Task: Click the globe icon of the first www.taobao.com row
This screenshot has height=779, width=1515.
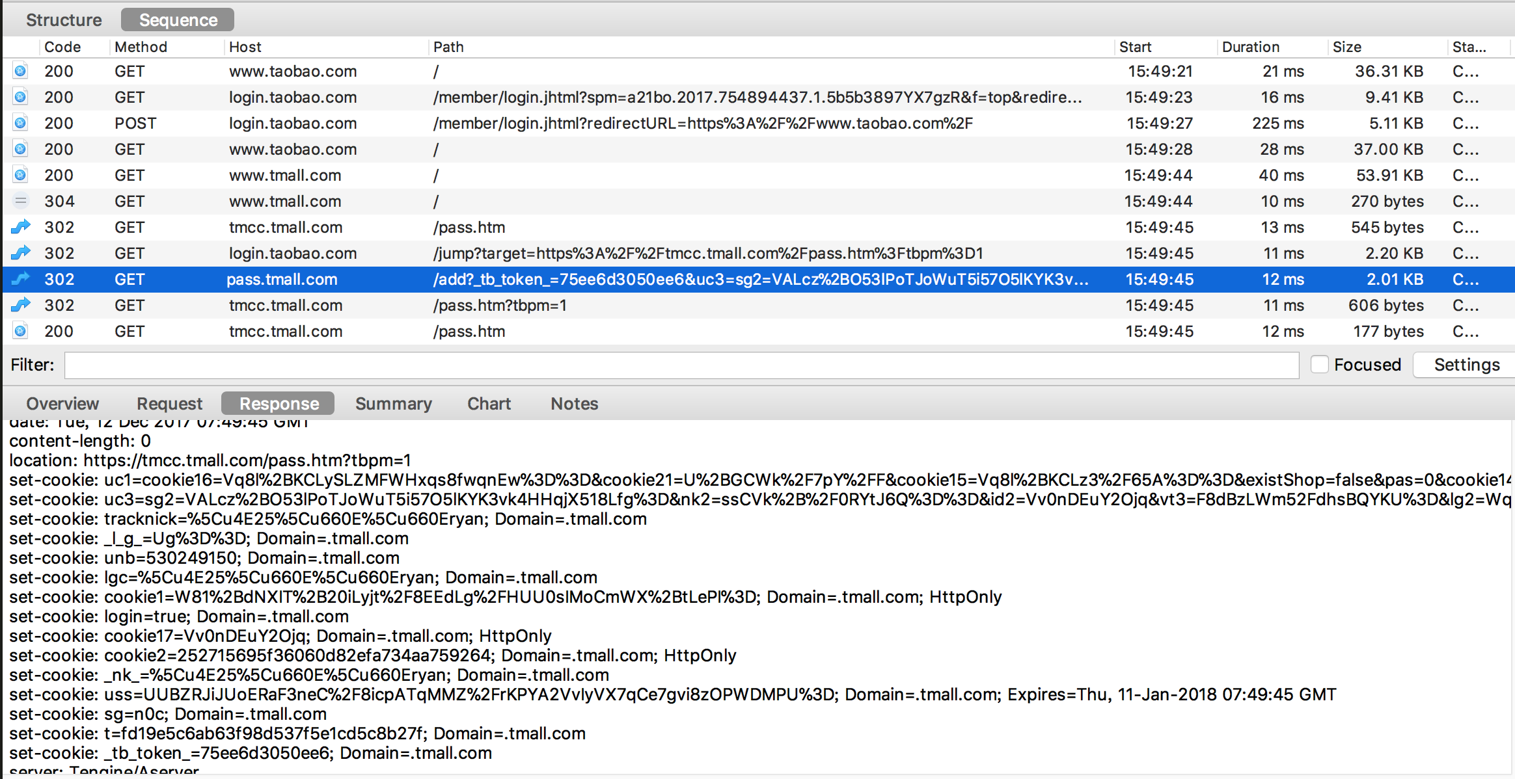Action: [20, 71]
